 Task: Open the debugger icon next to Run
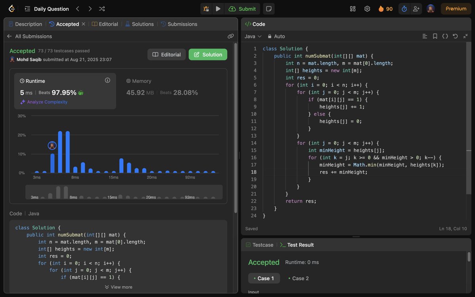point(206,9)
